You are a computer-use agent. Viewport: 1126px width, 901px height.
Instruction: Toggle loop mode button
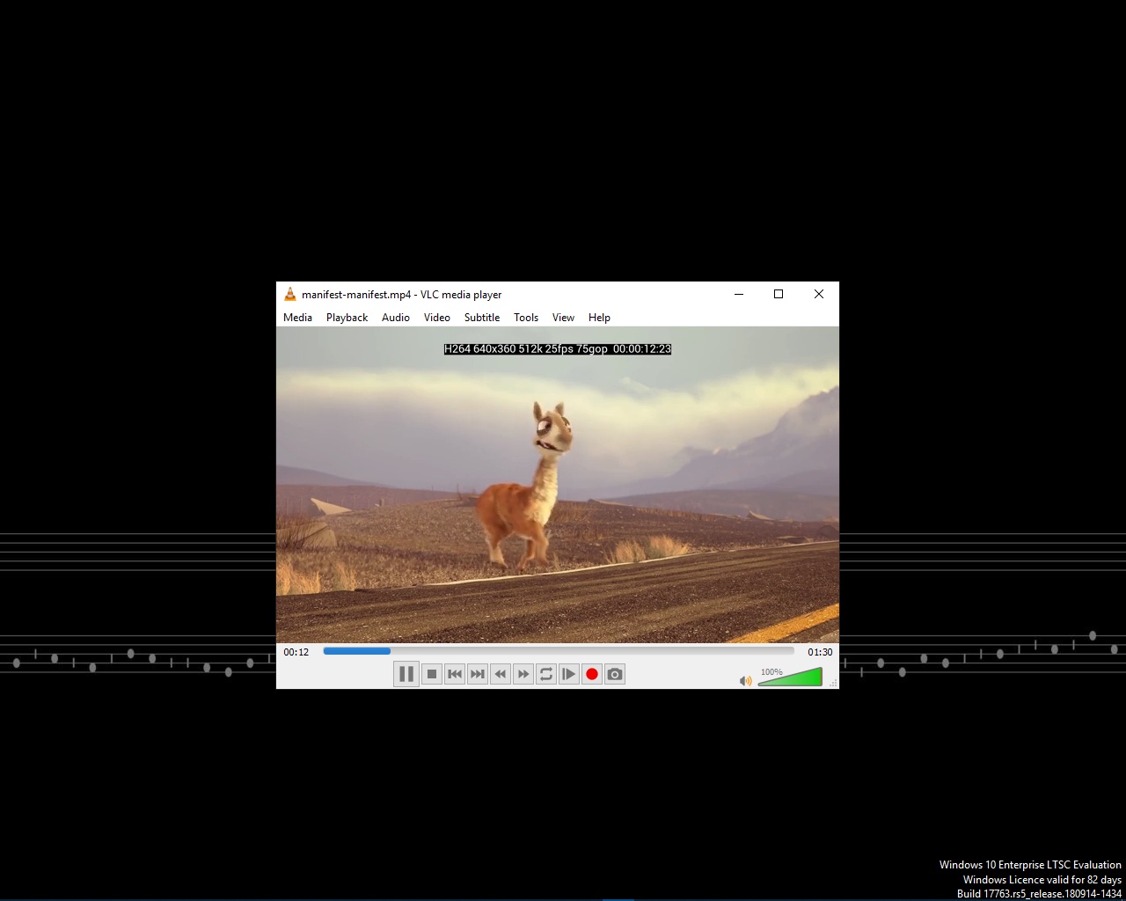point(546,674)
